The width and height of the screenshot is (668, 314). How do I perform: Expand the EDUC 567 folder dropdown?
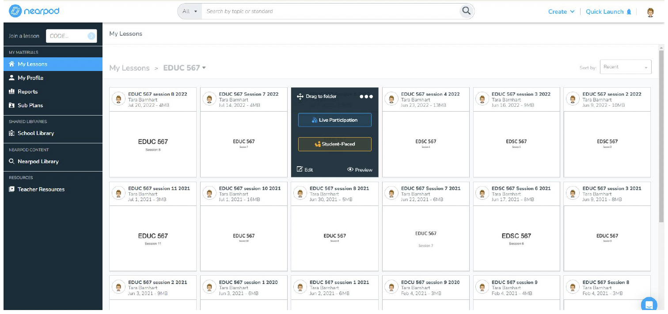[204, 68]
